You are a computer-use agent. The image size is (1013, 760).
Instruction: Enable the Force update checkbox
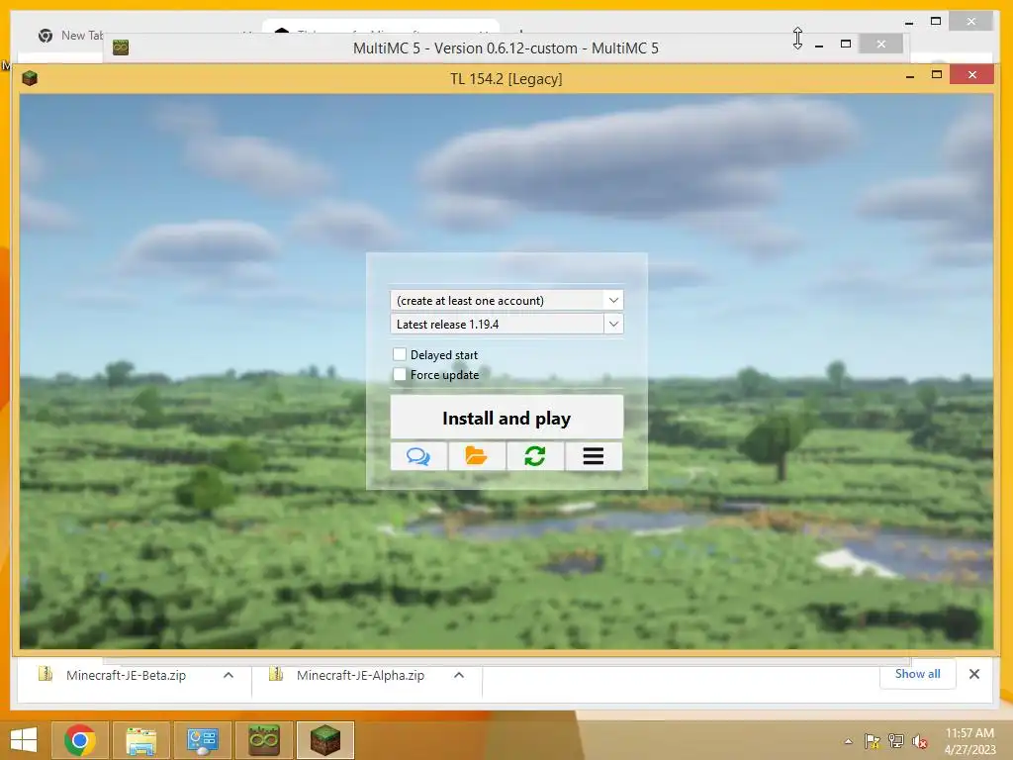coord(400,374)
